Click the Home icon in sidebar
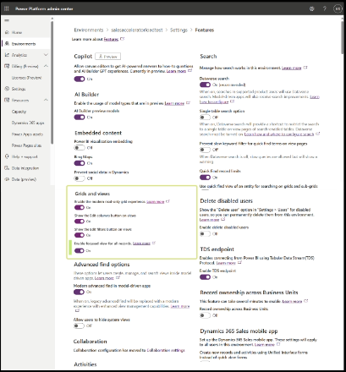 (x=7, y=32)
